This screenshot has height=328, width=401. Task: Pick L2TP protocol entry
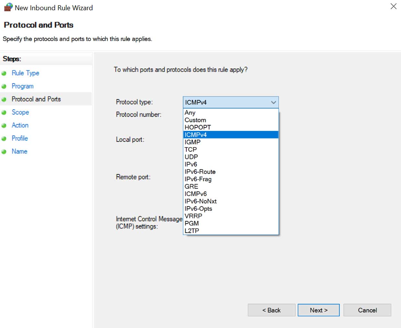[192, 231]
